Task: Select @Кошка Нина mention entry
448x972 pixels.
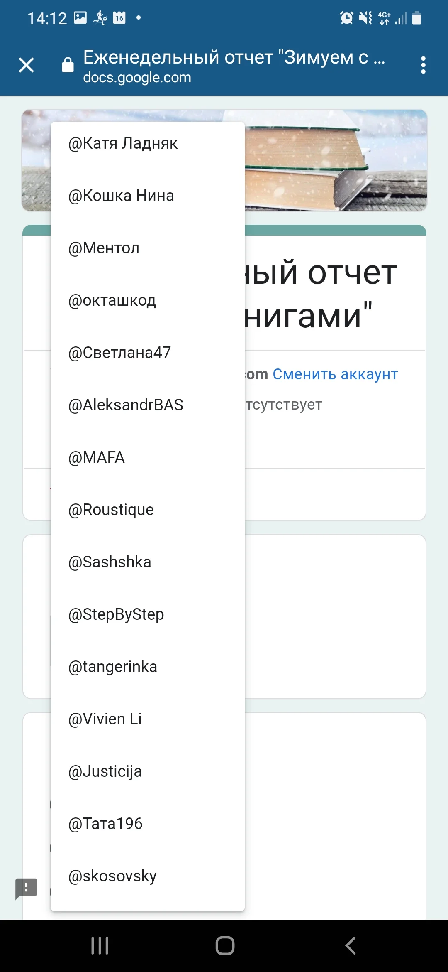Action: point(120,195)
